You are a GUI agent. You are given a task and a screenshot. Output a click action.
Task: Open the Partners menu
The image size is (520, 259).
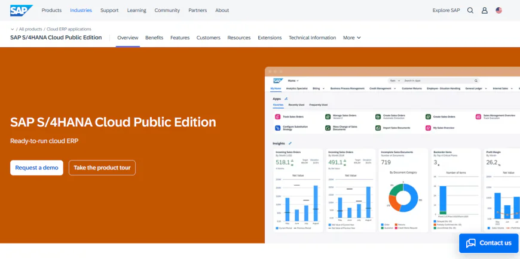click(x=198, y=10)
